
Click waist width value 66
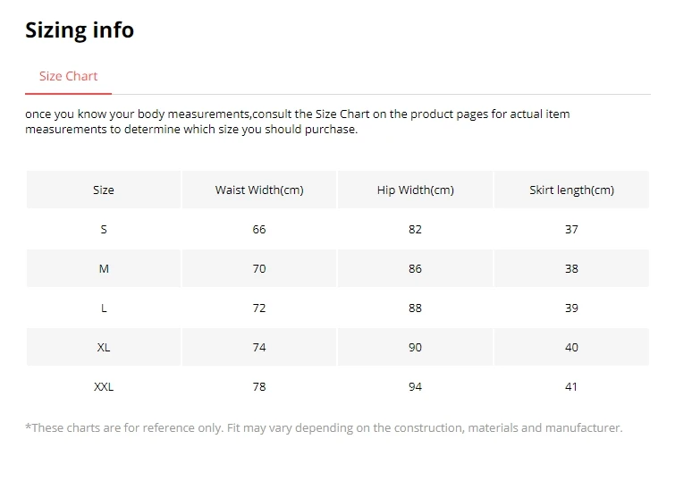[x=259, y=230]
